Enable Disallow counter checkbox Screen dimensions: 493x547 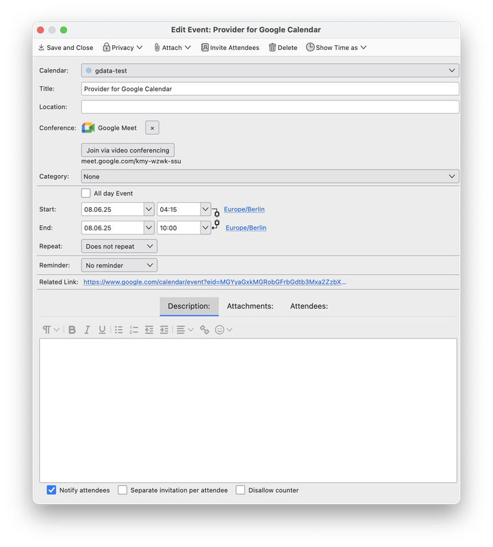pyautogui.click(x=240, y=490)
